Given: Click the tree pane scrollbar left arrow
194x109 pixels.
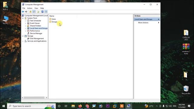Looking at the screenshot, I should click(22, 97).
